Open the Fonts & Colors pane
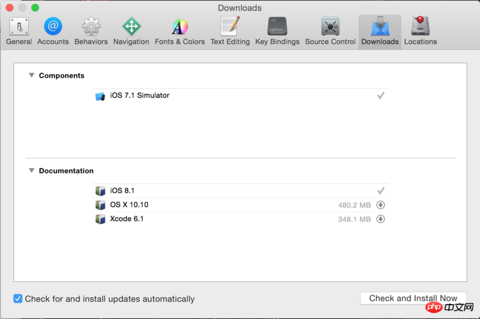480x319 pixels. [179, 31]
